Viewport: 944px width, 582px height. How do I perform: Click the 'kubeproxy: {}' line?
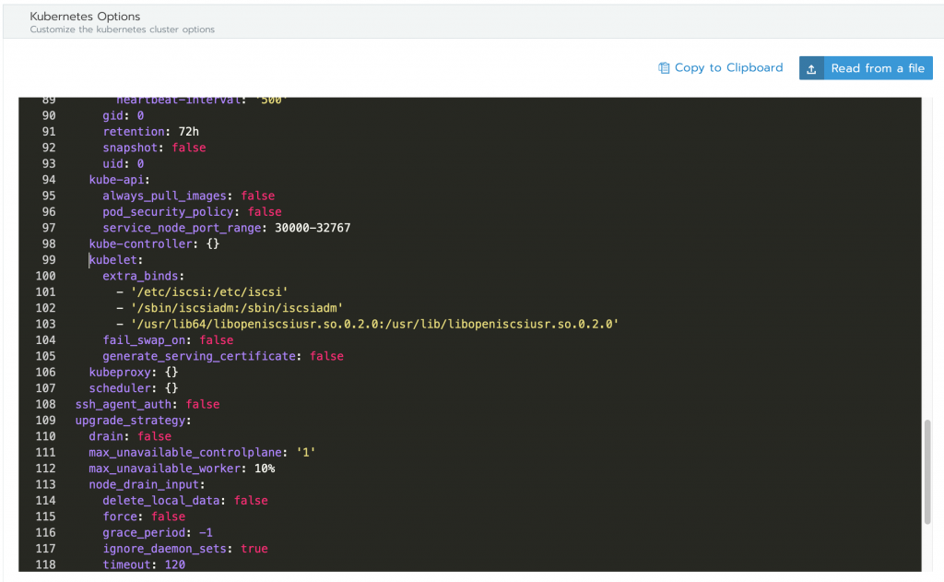click(x=134, y=373)
